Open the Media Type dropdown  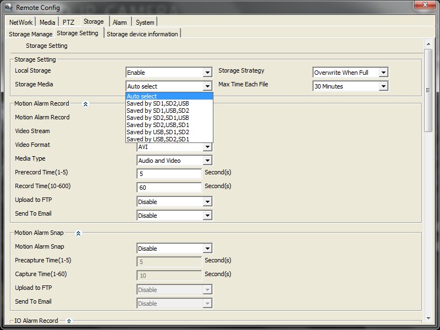pyautogui.click(x=174, y=161)
